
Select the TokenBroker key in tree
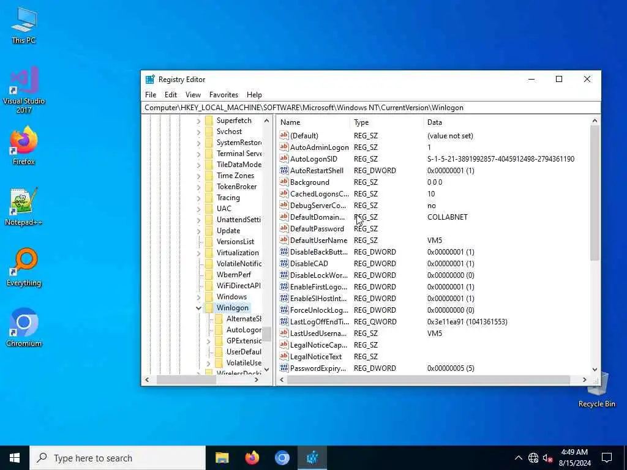coord(237,186)
